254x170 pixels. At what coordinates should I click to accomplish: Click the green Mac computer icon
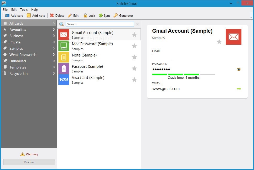[64, 46]
